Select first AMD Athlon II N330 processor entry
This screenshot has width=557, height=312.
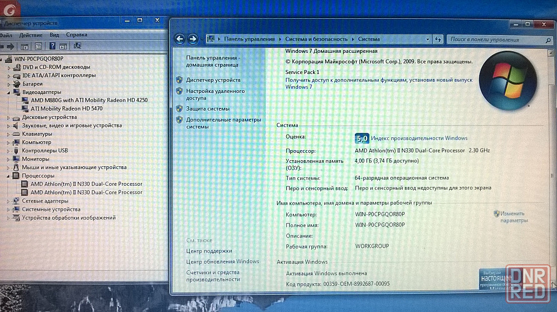(x=86, y=184)
